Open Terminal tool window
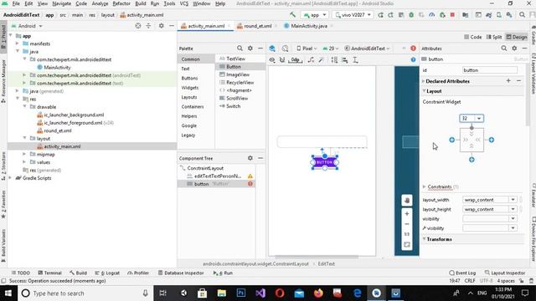This screenshot has width=536, height=301. [49, 273]
